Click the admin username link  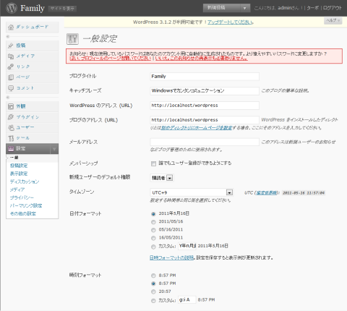[x=285, y=8]
